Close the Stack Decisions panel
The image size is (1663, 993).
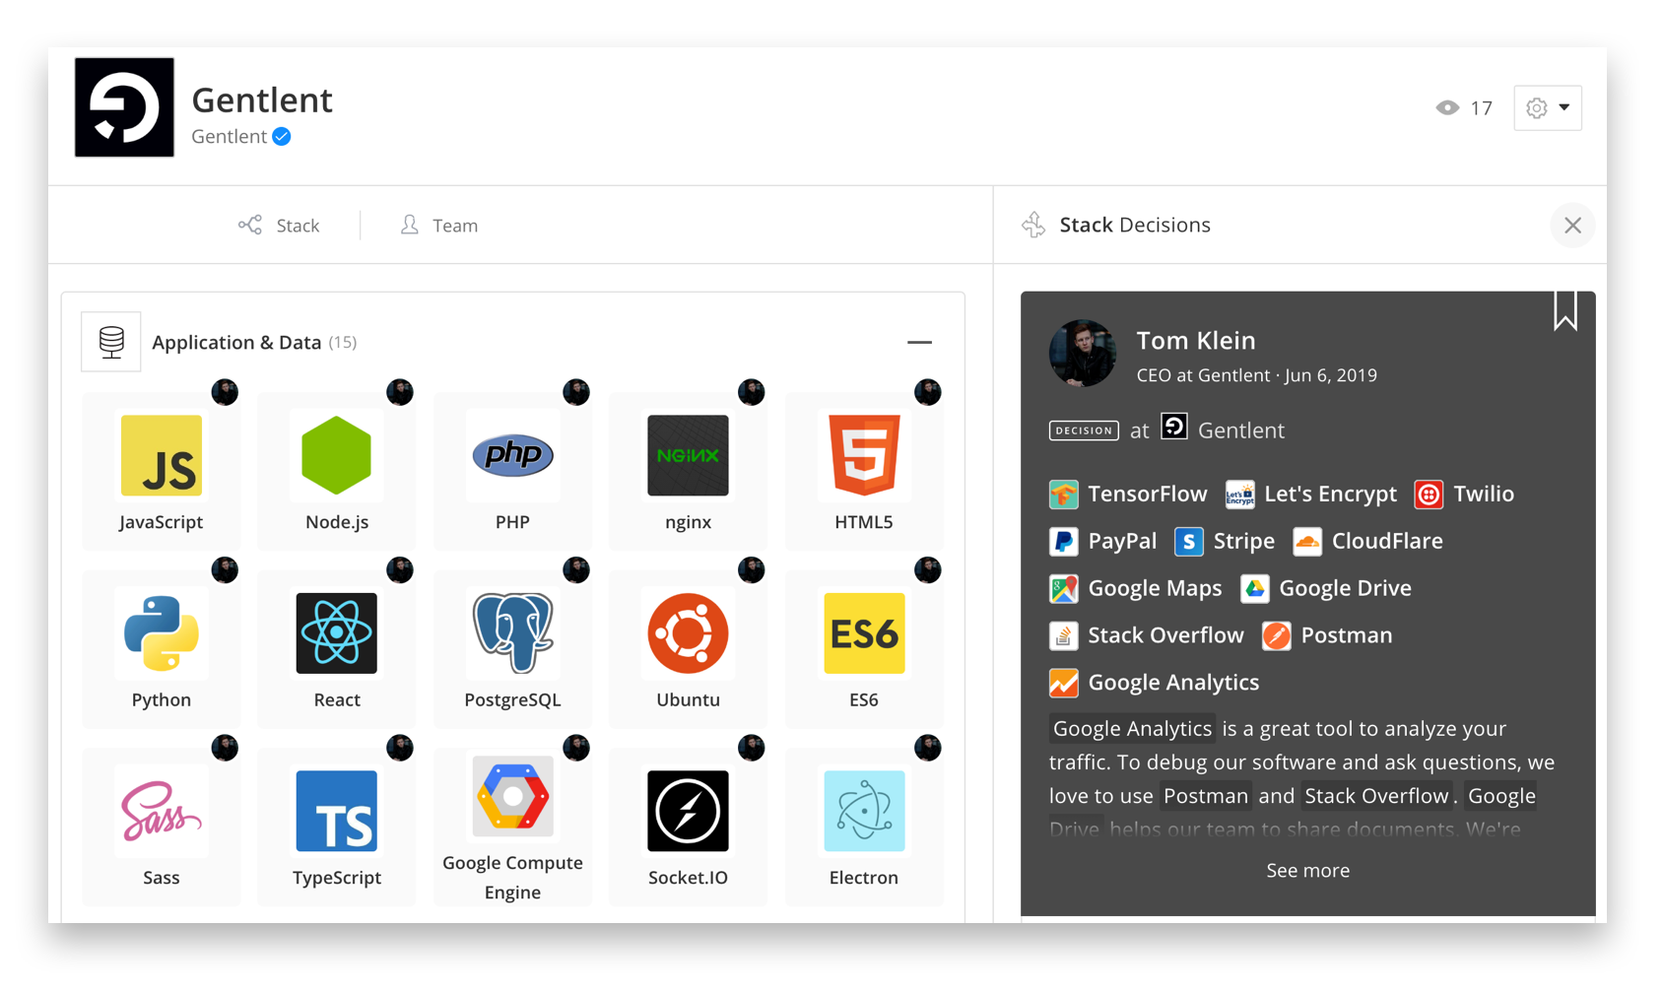[x=1572, y=226]
